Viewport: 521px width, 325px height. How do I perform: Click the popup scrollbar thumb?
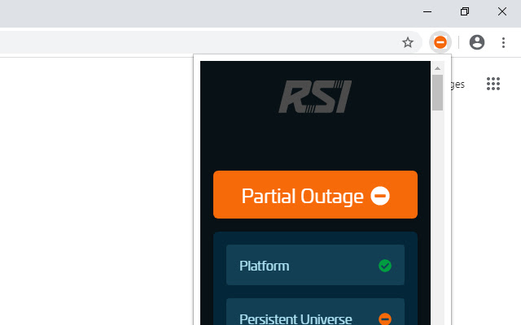[437, 93]
